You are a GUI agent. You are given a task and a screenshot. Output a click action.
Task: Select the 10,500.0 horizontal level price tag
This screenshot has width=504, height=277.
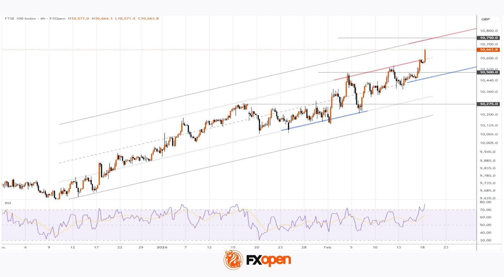489,72
